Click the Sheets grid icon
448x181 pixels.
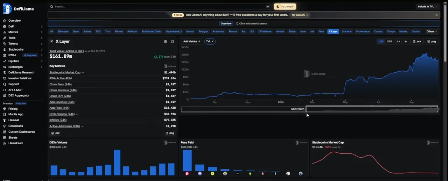[5, 137]
